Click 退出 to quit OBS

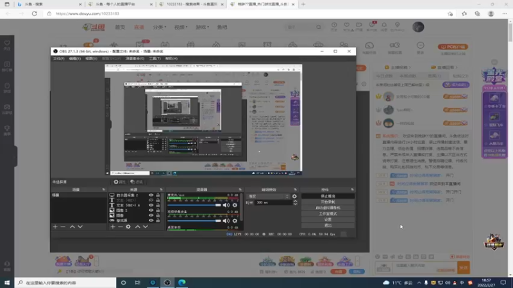click(x=328, y=225)
